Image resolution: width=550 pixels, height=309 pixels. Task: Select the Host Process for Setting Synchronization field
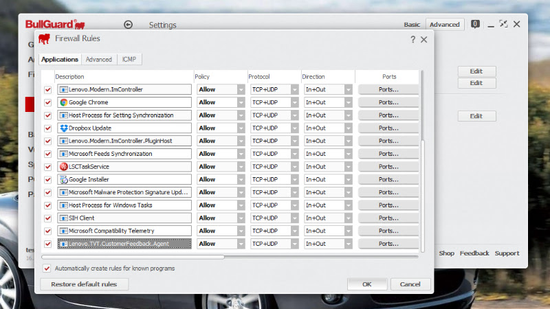pos(124,115)
